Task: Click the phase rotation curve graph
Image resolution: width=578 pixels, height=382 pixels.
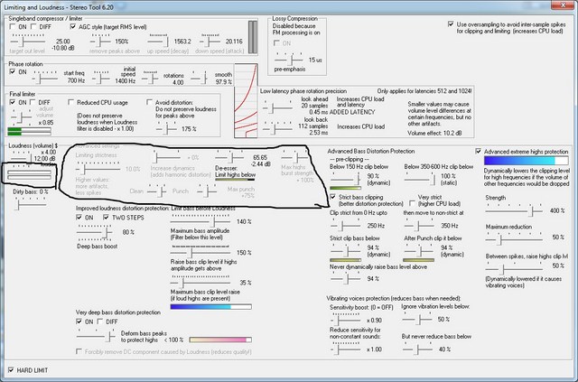Action: point(246,100)
